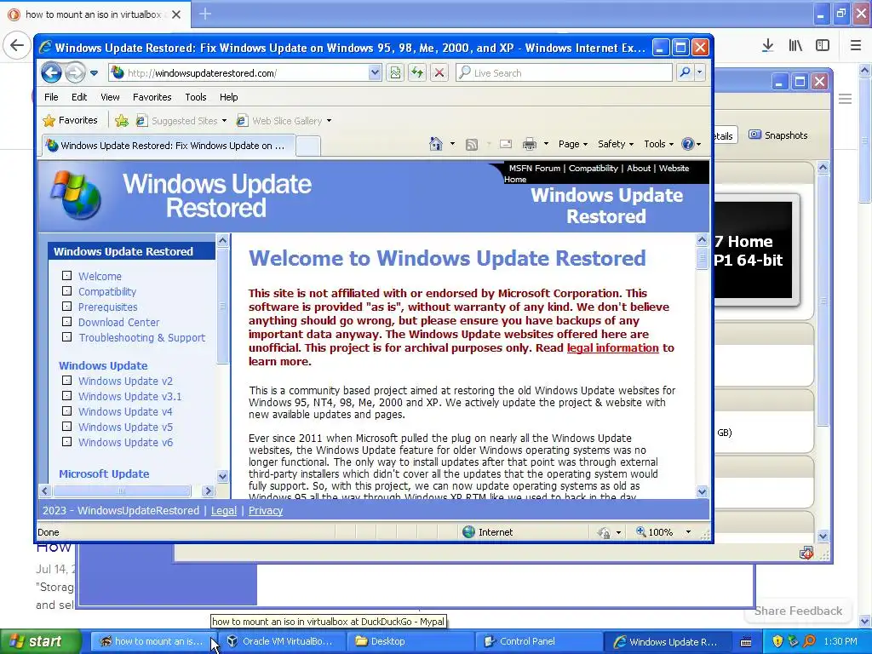This screenshot has width=872, height=654.
Task: Go forward in Internet Explorer
Action: coord(75,72)
